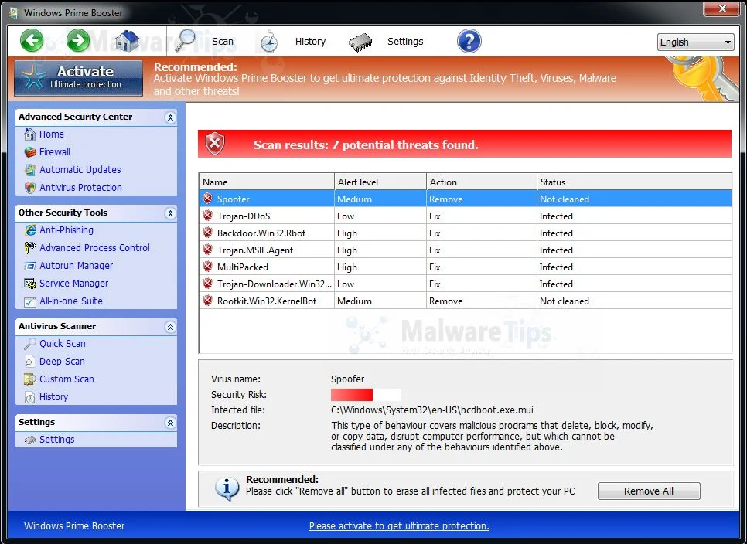This screenshot has width=747, height=544.
Task: Click the sidebar History clock icon
Action: tap(30, 397)
